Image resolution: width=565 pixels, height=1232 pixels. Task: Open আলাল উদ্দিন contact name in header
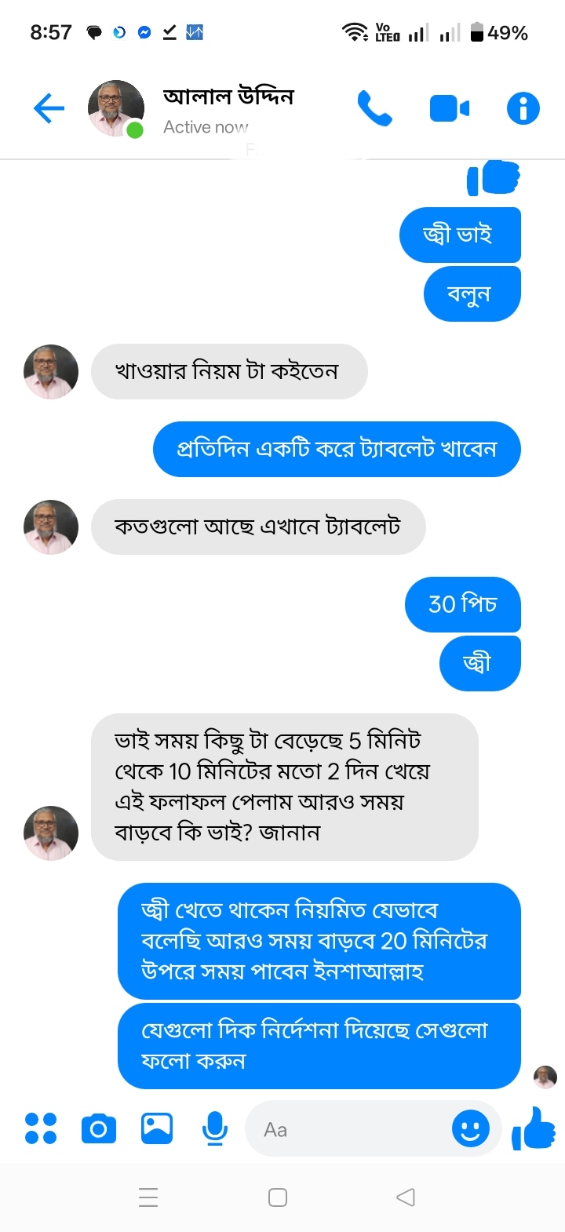[228, 97]
